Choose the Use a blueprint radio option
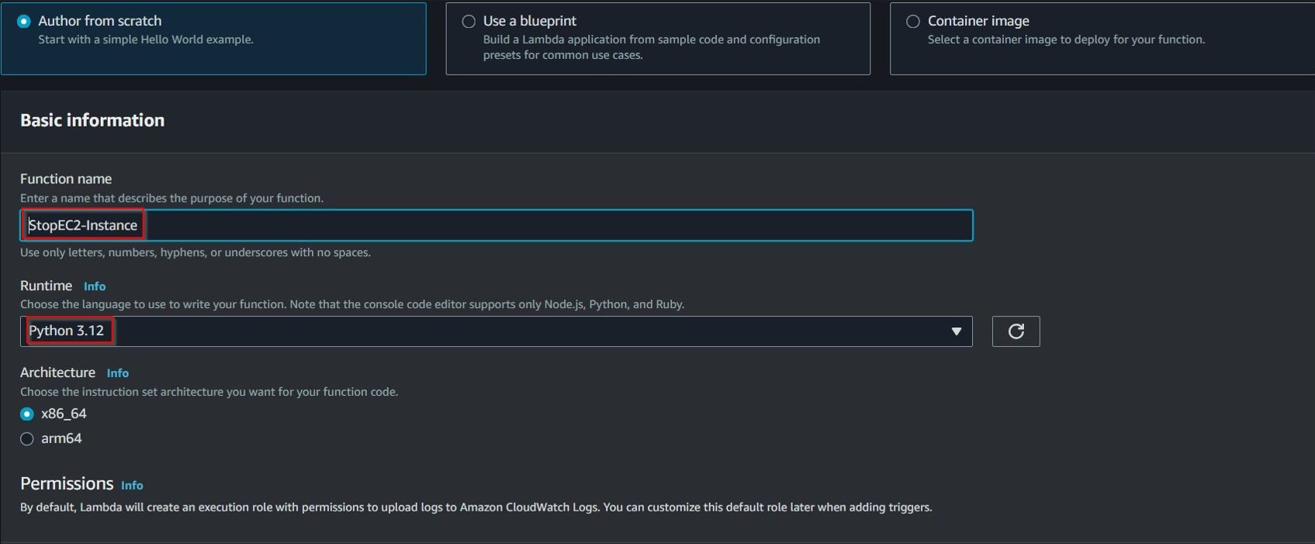Image resolution: width=1315 pixels, height=544 pixels. (x=469, y=22)
